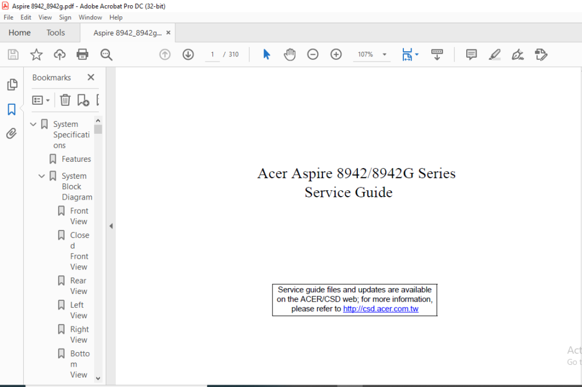Screen dimensions: 582x387
Task: Select the Features bookmark
Action: pos(76,159)
